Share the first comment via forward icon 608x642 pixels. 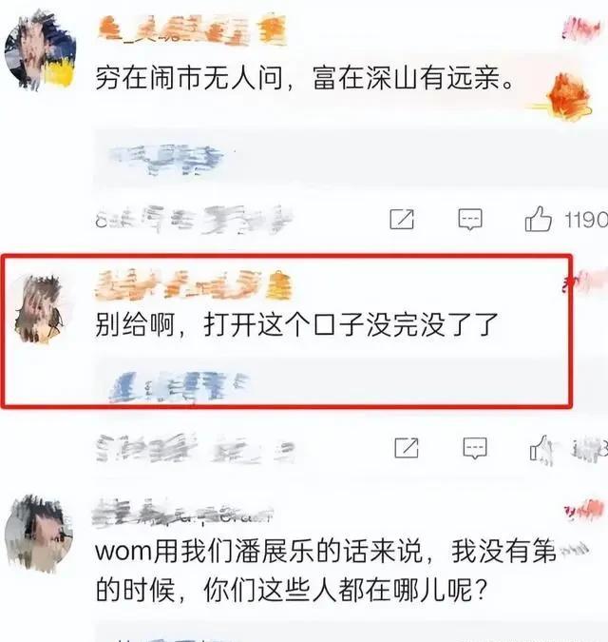point(402,219)
